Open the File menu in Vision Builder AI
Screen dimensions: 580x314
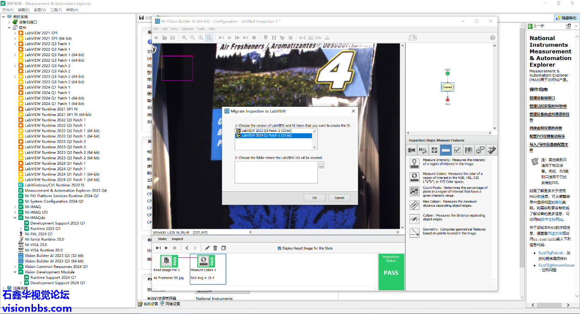point(156,29)
